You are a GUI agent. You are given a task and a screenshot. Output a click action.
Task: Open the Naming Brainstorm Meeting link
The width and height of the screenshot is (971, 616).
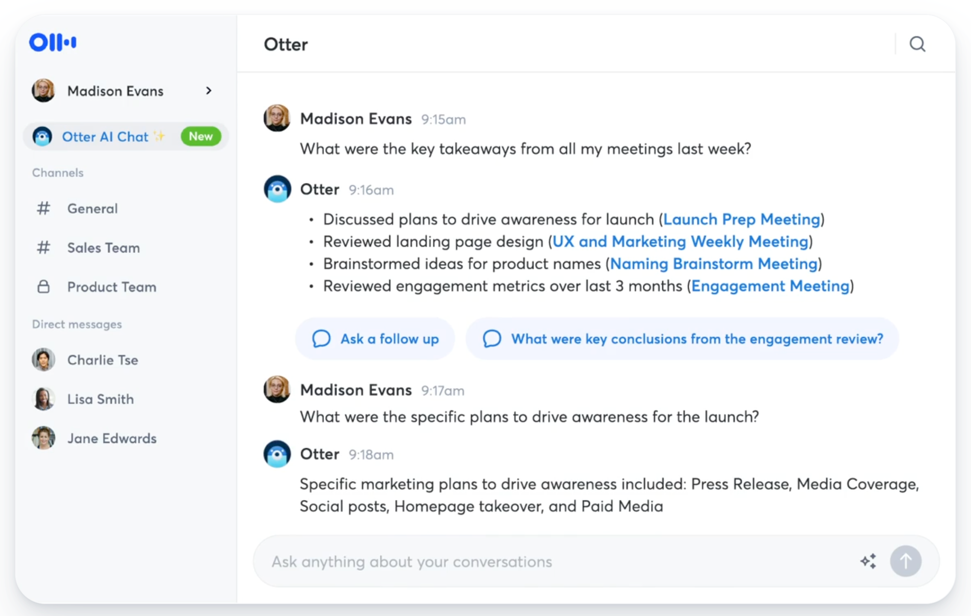tap(713, 264)
